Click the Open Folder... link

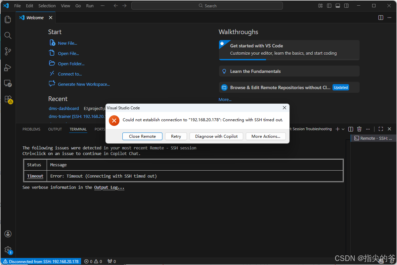[71, 64]
